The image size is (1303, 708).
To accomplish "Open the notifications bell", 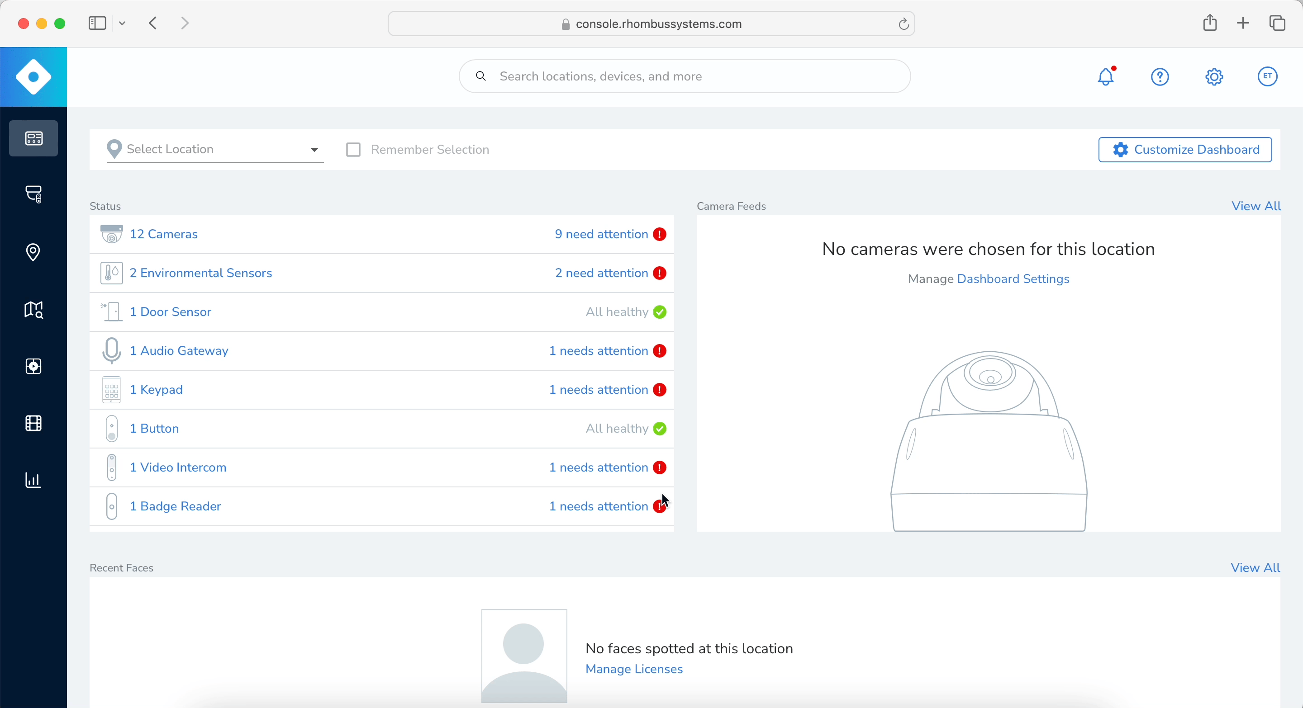I will [1106, 77].
